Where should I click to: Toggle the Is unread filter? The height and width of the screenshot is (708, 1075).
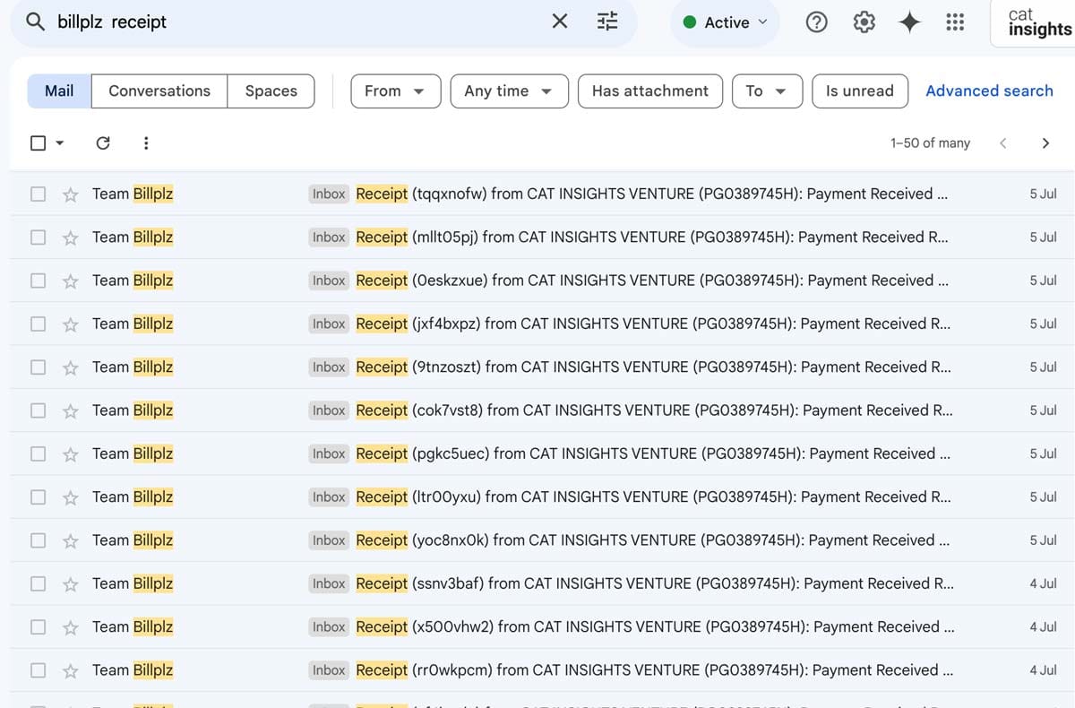click(x=860, y=91)
